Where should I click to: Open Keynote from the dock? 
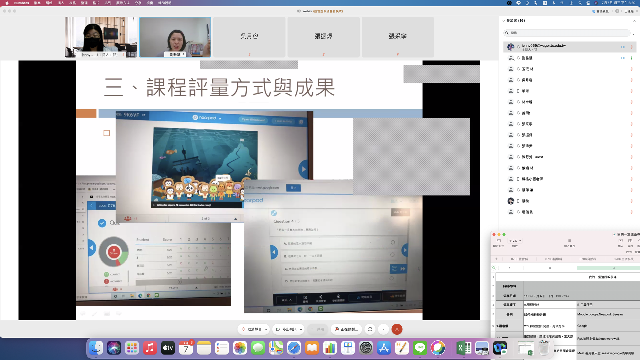click(348, 348)
